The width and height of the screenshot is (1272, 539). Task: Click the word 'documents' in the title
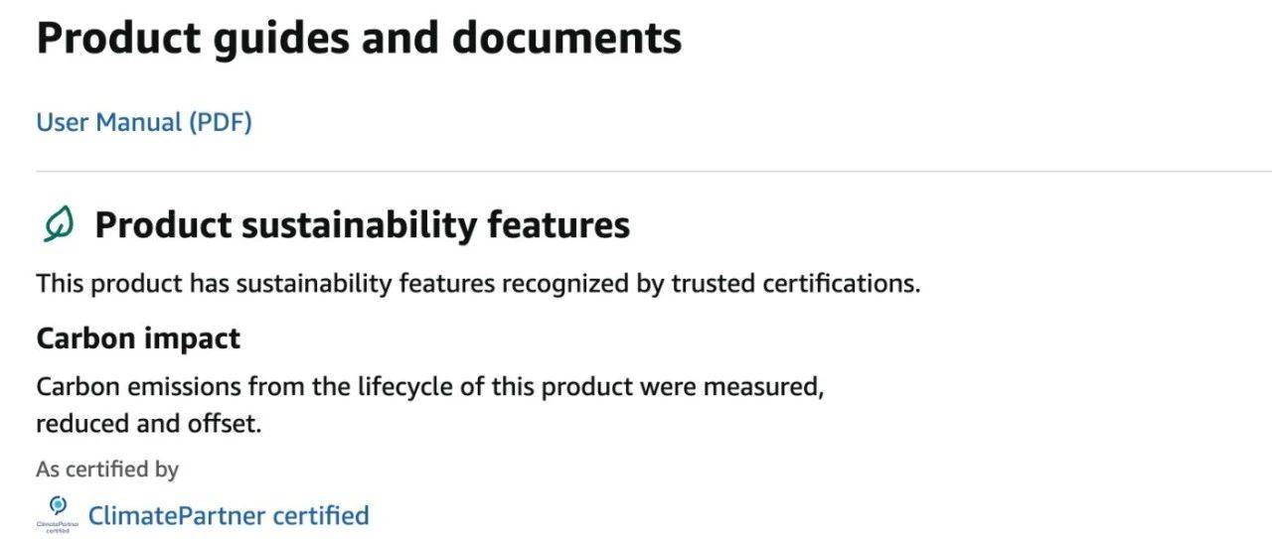tap(566, 38)
